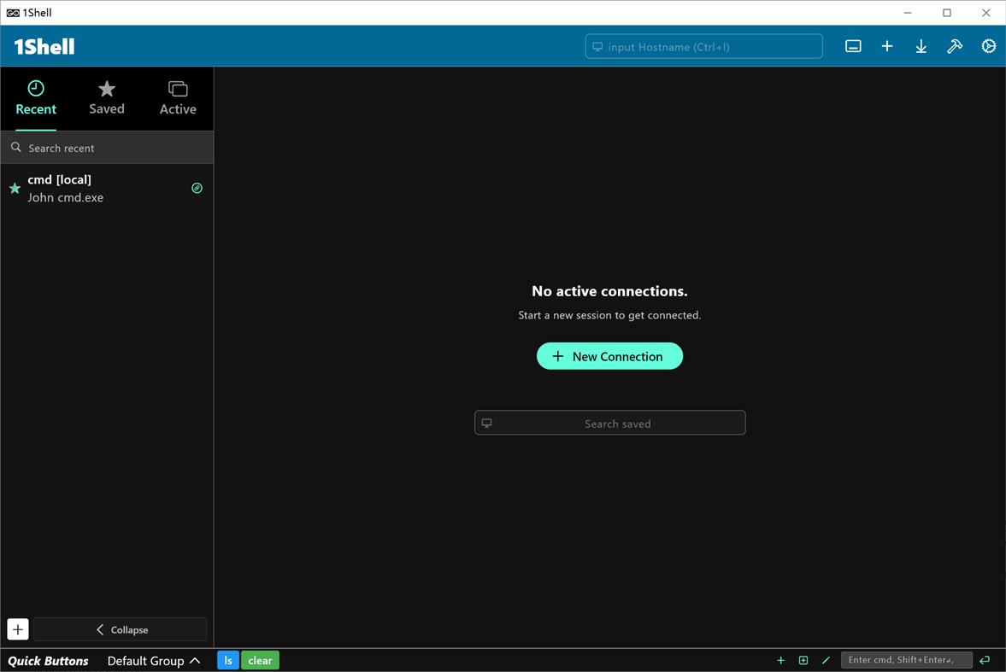The height and width of the screenshot is (672, 1006).
Task: Click the Search recent field
Action: (x=107, y=148)
